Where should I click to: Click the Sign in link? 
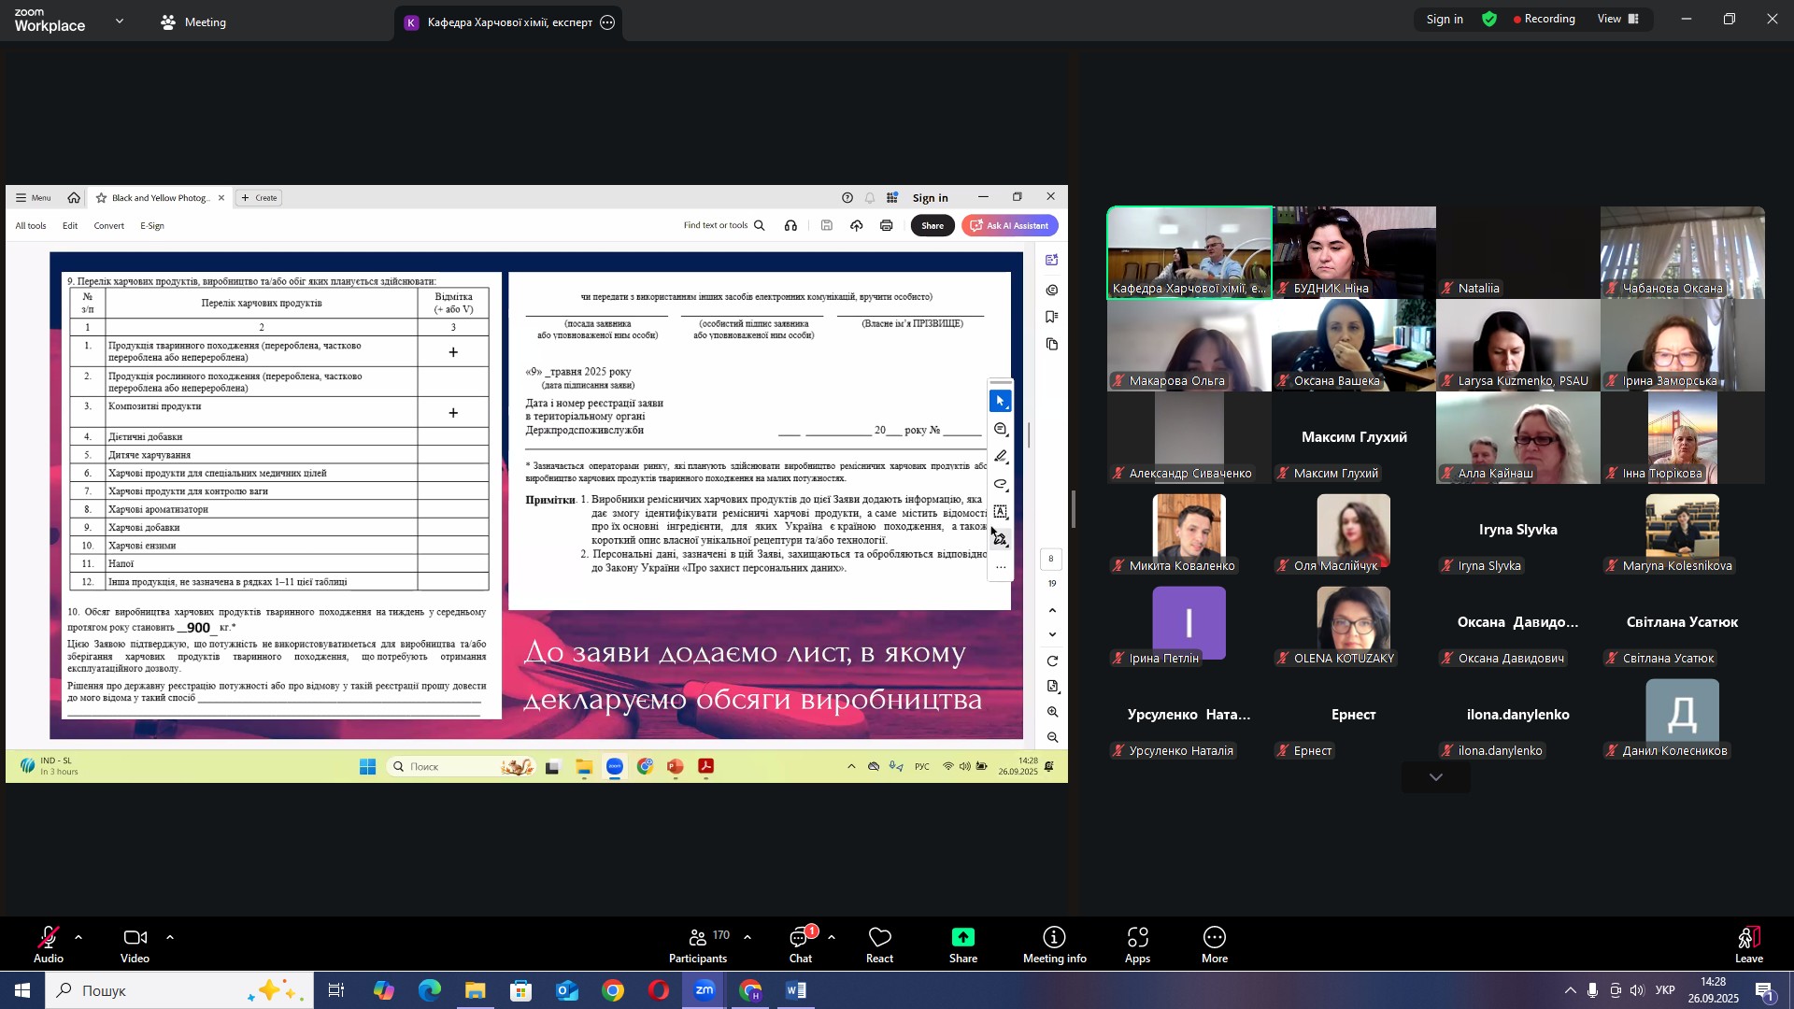coord(1444,20)
